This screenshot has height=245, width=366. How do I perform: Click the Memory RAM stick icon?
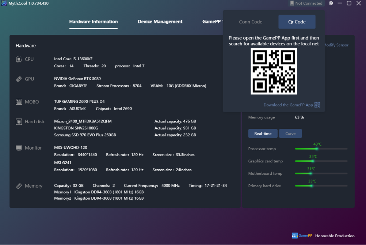(19, 186)
